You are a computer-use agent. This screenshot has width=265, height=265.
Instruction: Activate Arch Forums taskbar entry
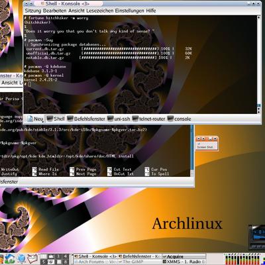click(95, 262)
